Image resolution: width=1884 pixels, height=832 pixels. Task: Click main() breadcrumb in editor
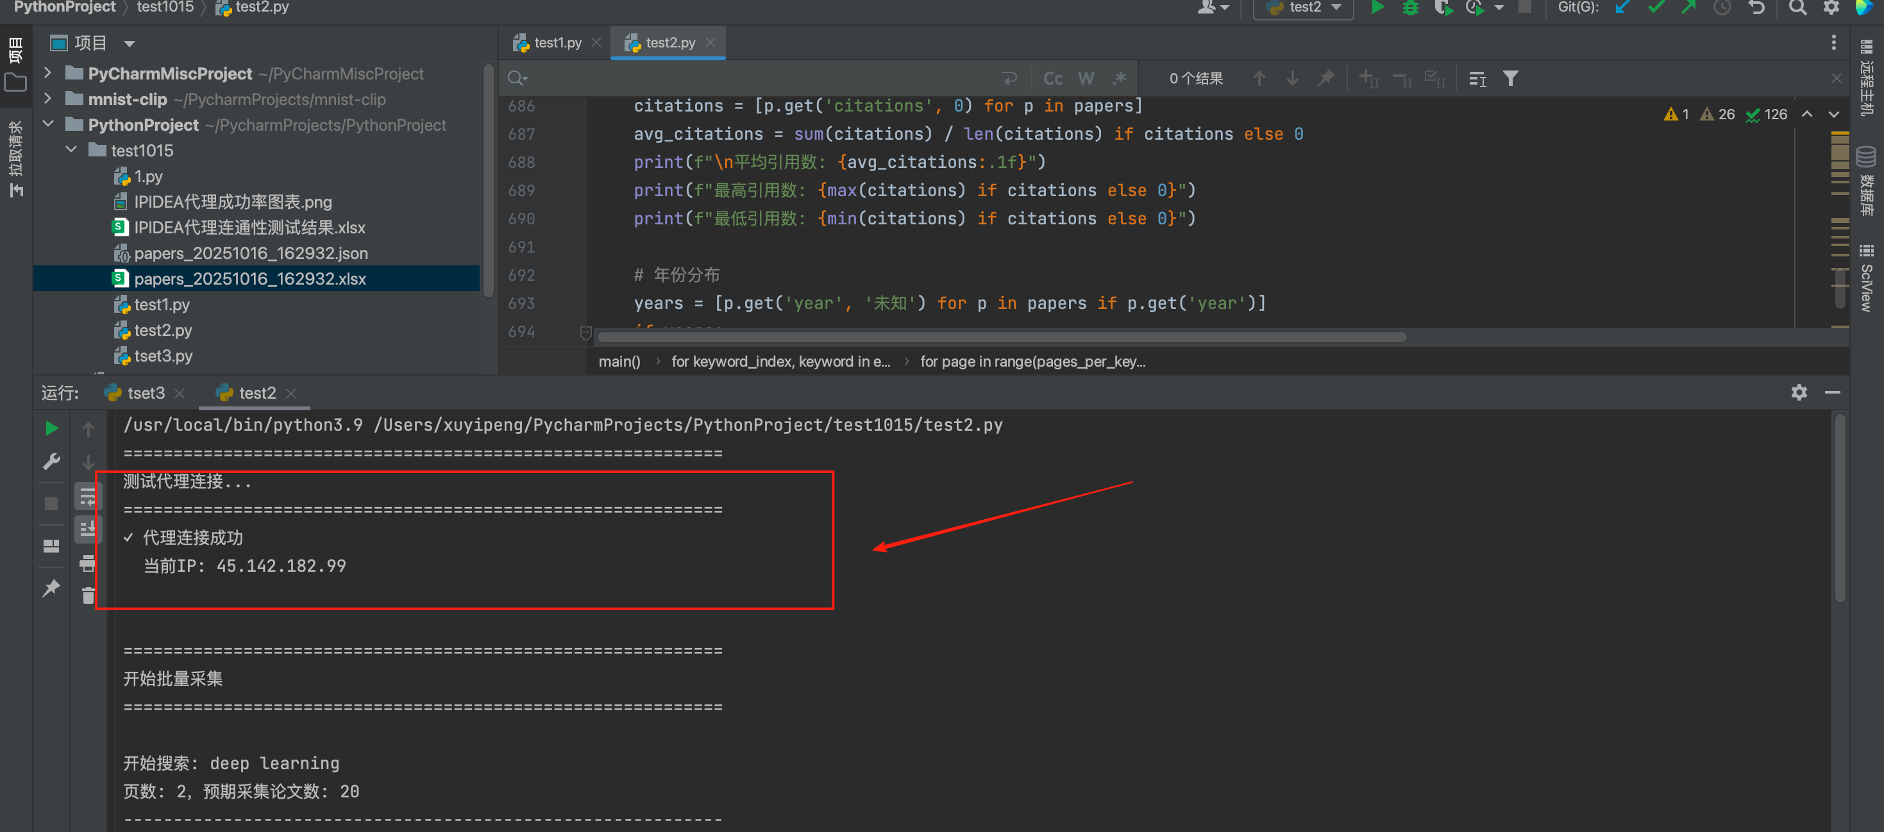(619, 361)
